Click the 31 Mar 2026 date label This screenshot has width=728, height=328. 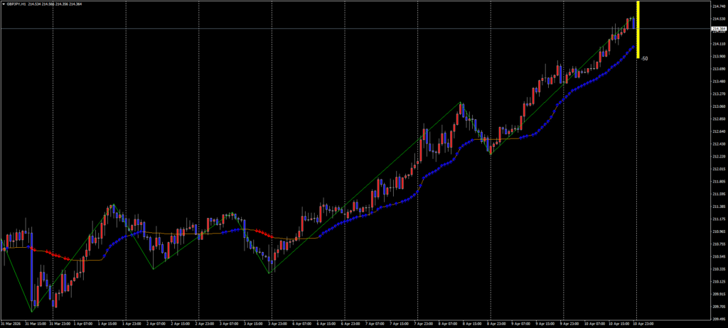(x=14, y=323)
